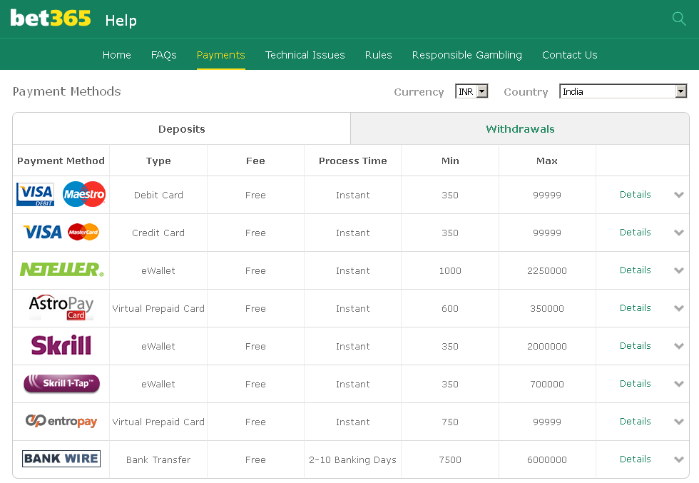Open Details link for entropay

636,422
